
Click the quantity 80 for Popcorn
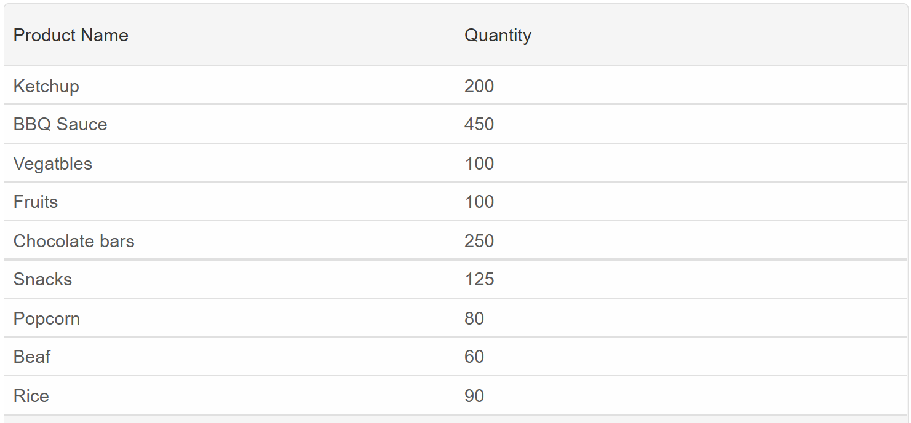tap(682, 318)
